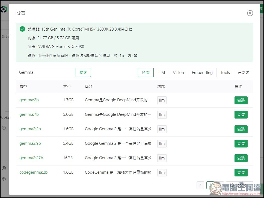Click the 模型 column header
This screenshot has height=198, width=264.
(x=23, y=86)
